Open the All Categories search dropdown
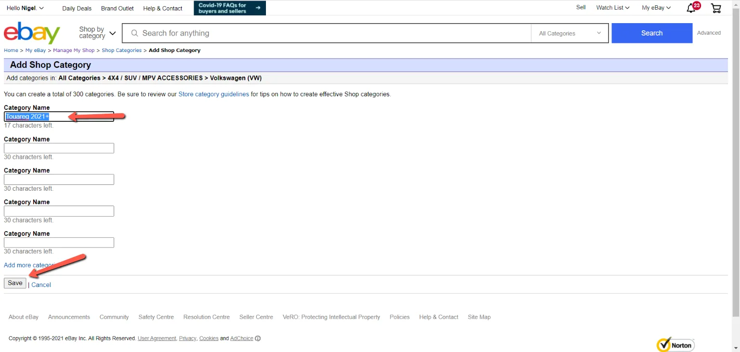Image resolution: width=740 pixels, height=352 pixels. (x=570, y=33)
